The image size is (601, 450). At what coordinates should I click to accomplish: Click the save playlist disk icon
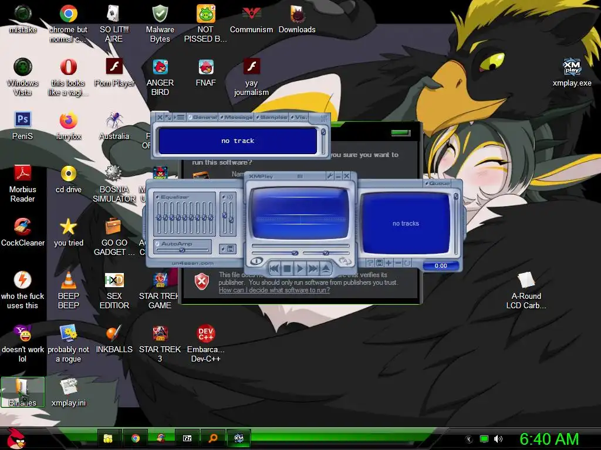(x=379, y=263)
